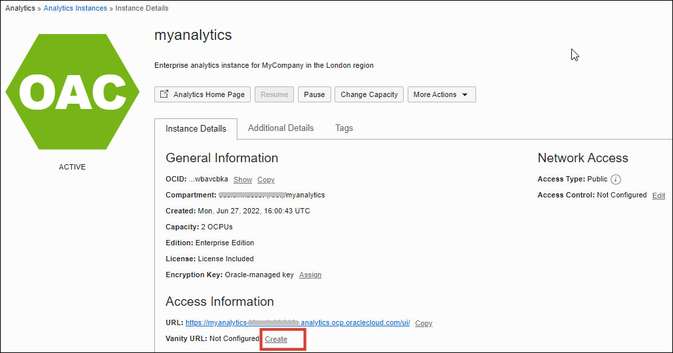Edit the Access Control setting
Image resolution: width=673 pixels, height=353 pixels.
tap(658, 195)
